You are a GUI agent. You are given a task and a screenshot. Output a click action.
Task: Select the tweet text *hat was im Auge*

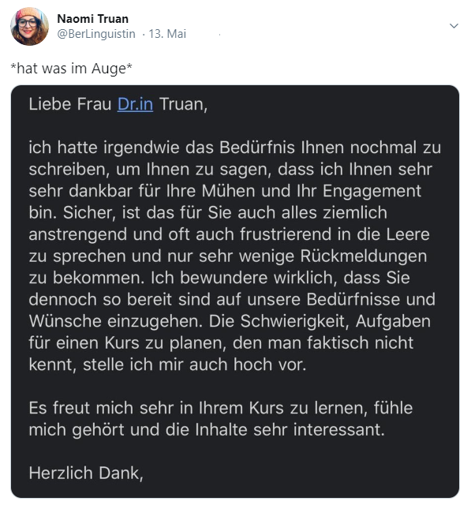(x=72, y=69)
